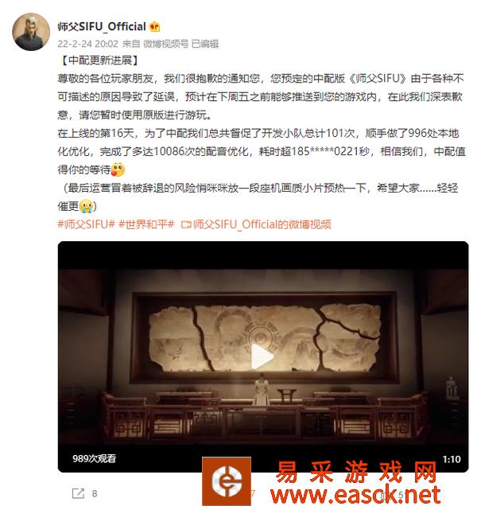The image size is (477, 506).
Task: Click the crying emoji after 催更
Action: [87, 206]
